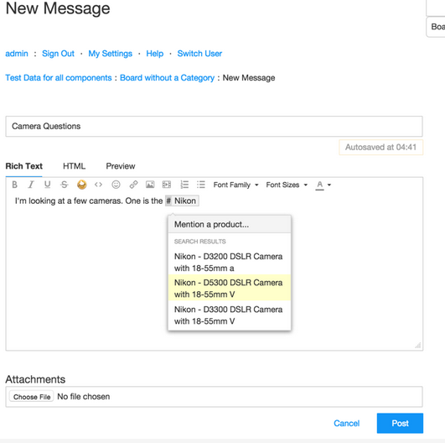
Task: Toggle bold formatting in the editor toolbar
Action: click(x=15, y=185)
